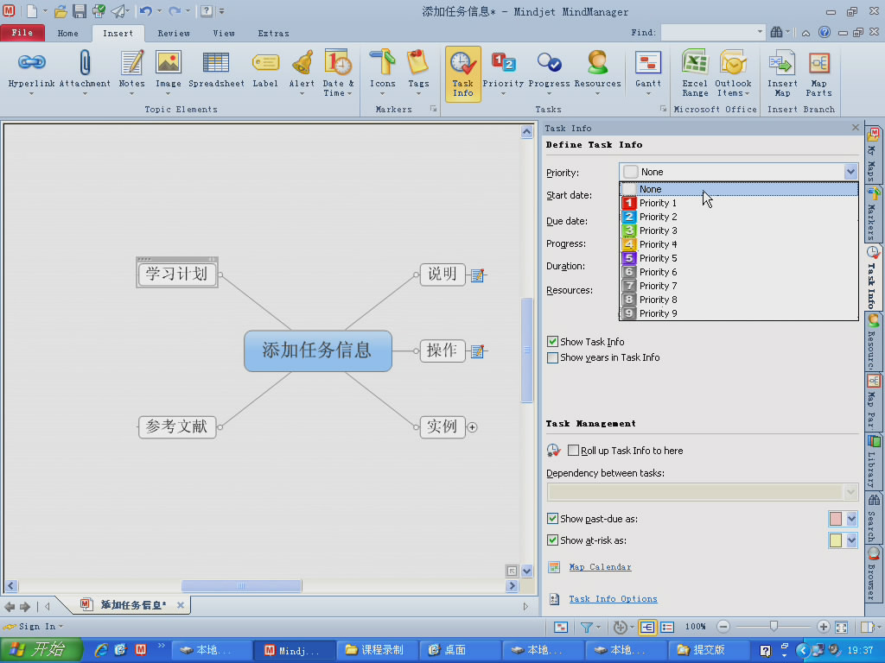
Task: Collapse the Priority dropdown arrow
Action: tap(850, 172)
